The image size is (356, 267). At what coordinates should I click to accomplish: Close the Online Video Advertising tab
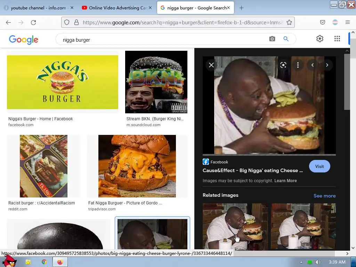tap(150, 8)
